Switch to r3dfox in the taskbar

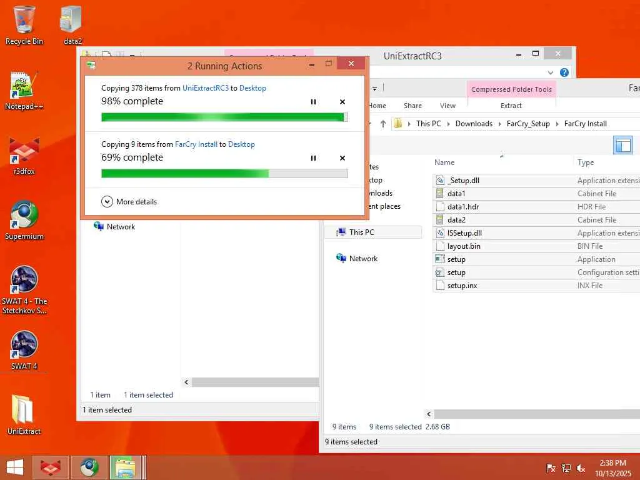[x=50, y=467]
